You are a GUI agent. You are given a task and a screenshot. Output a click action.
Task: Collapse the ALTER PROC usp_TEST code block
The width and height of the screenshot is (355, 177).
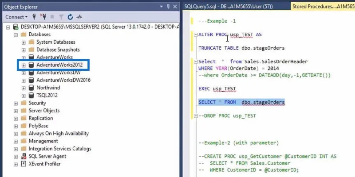pos(196,35)
